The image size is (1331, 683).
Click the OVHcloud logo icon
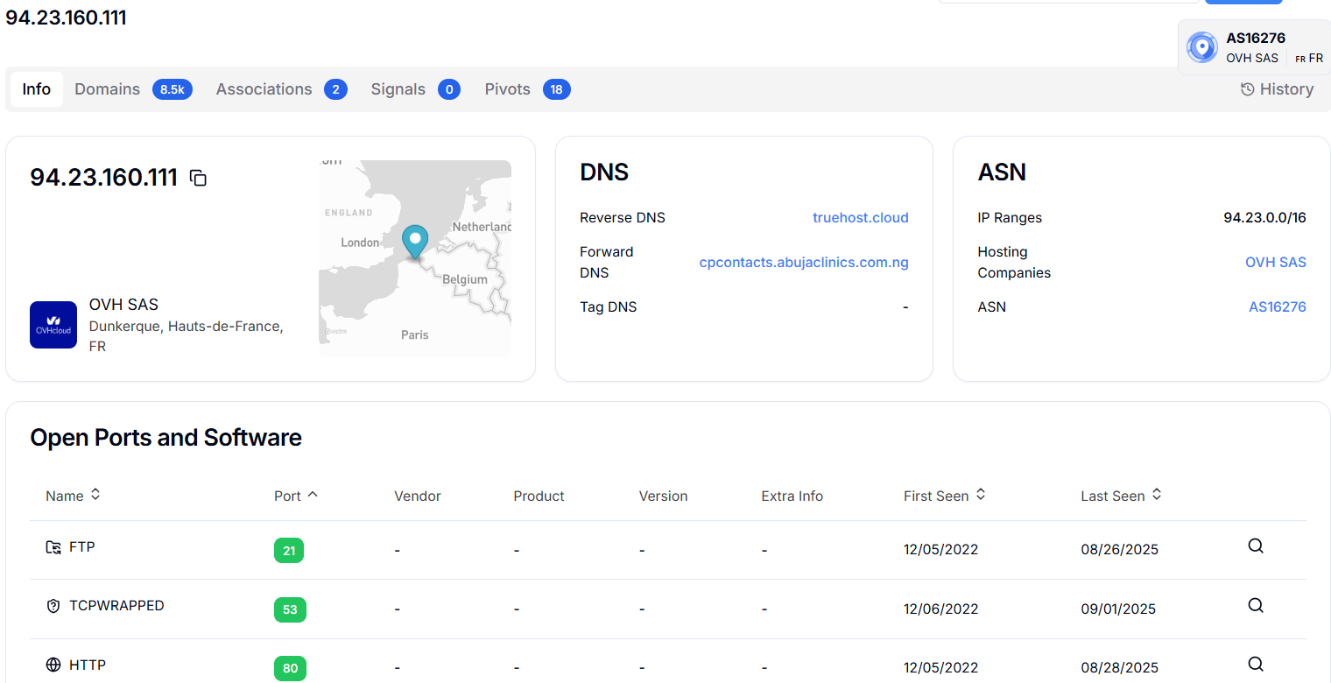point(53,325)
